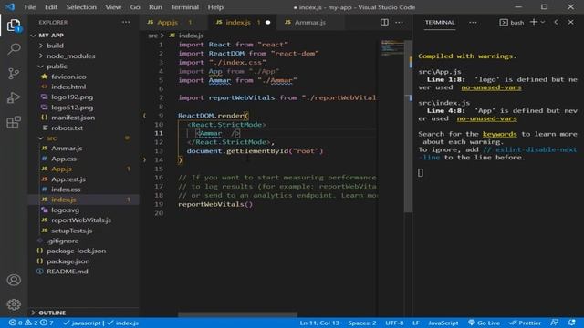This screenshot has height=328, width=584.
Task: Open App.test.js in the file tree
Action: [68, 179]
